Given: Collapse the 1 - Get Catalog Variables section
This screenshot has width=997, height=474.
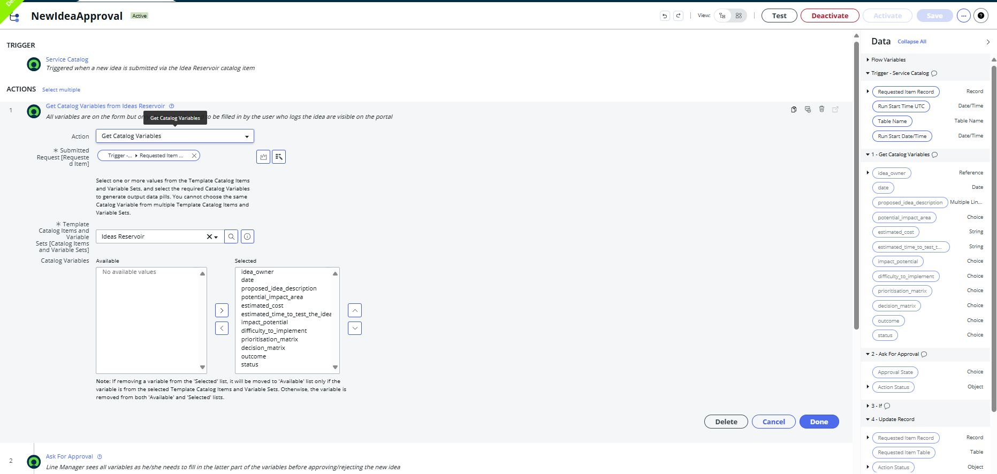Looking at the screenshot, I should [867, 155].
